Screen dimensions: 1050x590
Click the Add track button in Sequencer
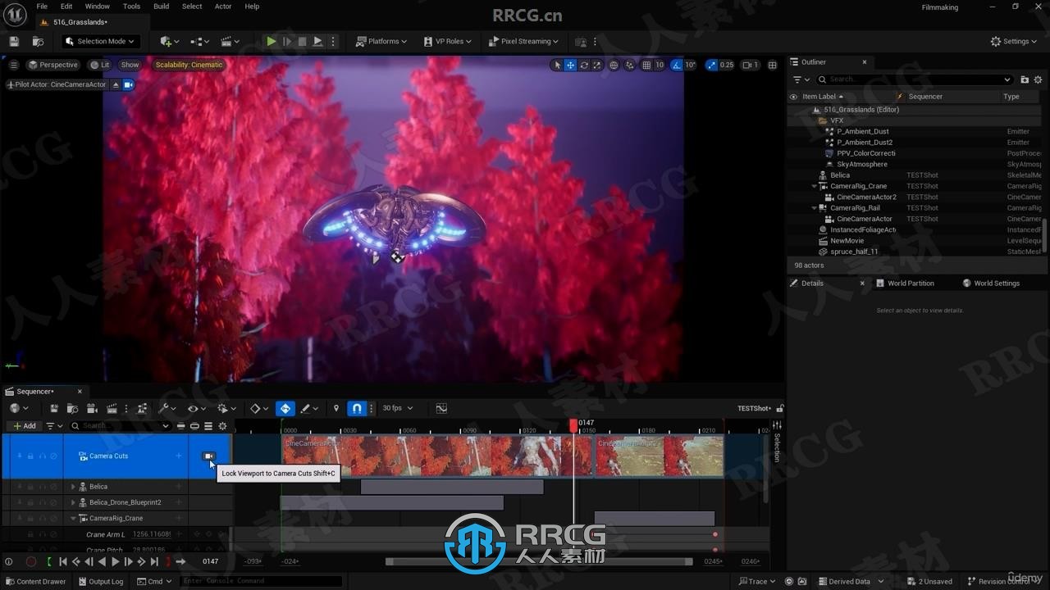[x=25, y=426]
